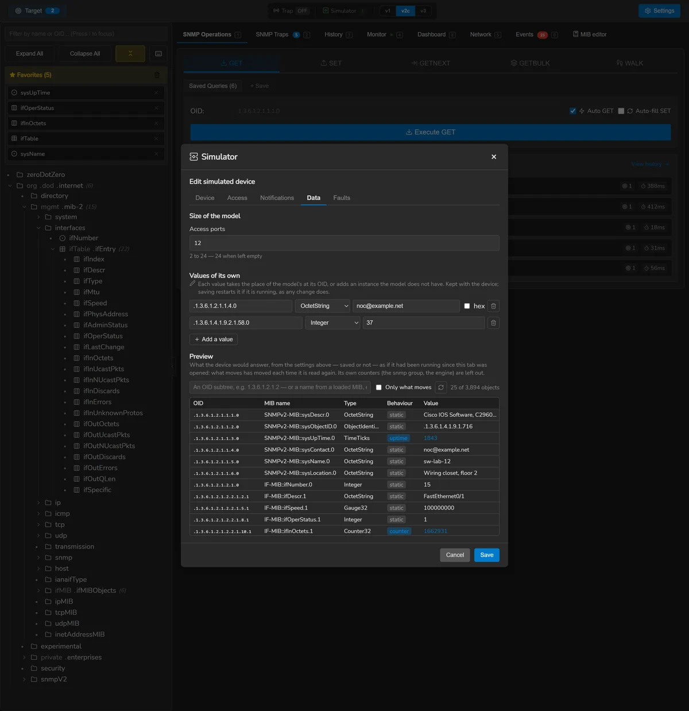Click the Expand All button
Screen dimensions: 689x711
(x=29, y=53)
